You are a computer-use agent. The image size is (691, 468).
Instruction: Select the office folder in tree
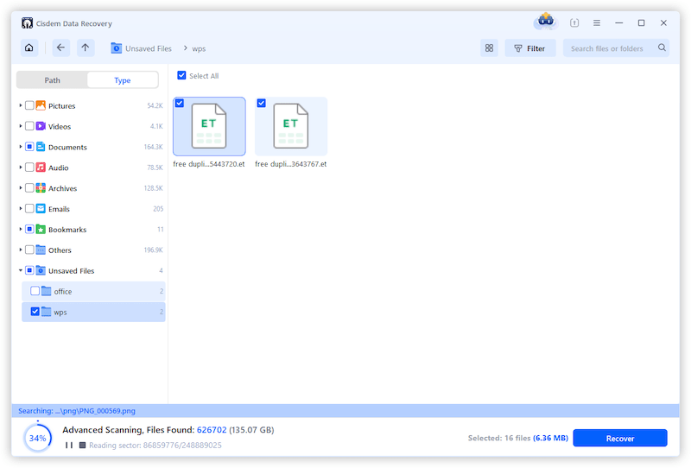click(93, 291)
